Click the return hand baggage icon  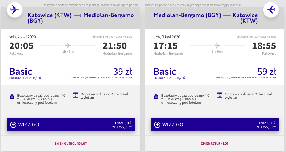coord(156,96)
